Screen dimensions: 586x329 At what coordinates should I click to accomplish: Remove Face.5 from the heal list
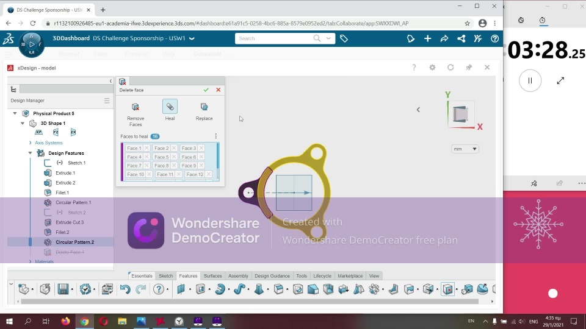click(x=174, y=157)
